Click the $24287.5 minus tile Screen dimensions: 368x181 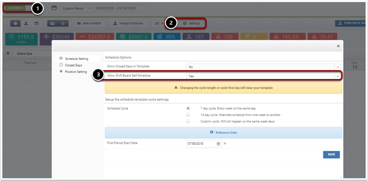coord(95,37)
